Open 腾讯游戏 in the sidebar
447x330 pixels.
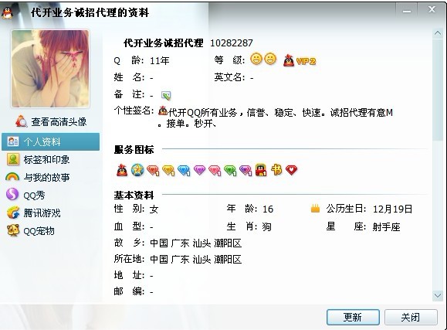pyautogui.click(x=34, y=213)
